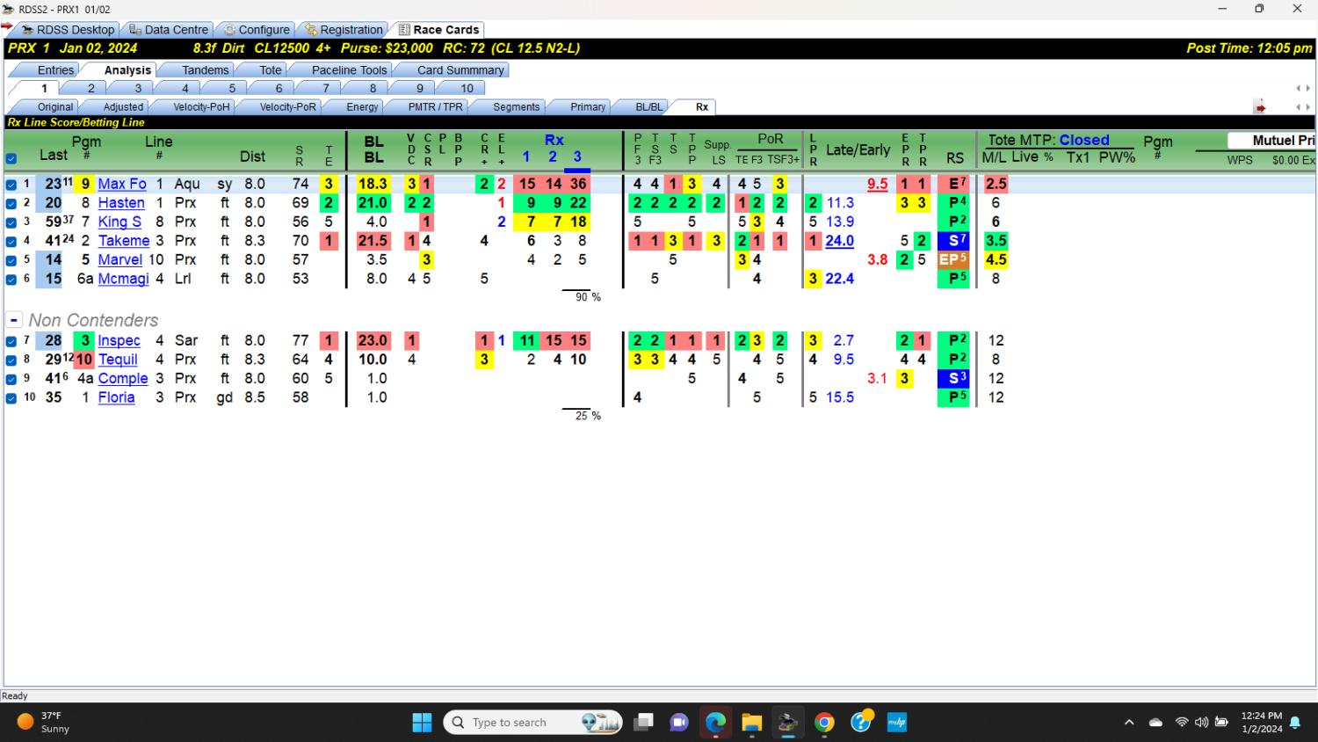Open Windows Start menu
This screenshot has height=742, width=1318.
click(422, 723)
